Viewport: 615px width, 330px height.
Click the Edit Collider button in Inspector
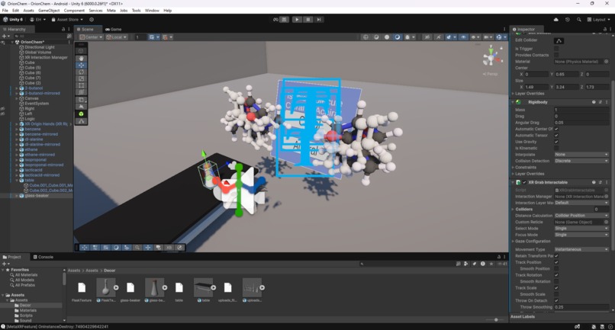pyautogui.click(x=559, y=40)
